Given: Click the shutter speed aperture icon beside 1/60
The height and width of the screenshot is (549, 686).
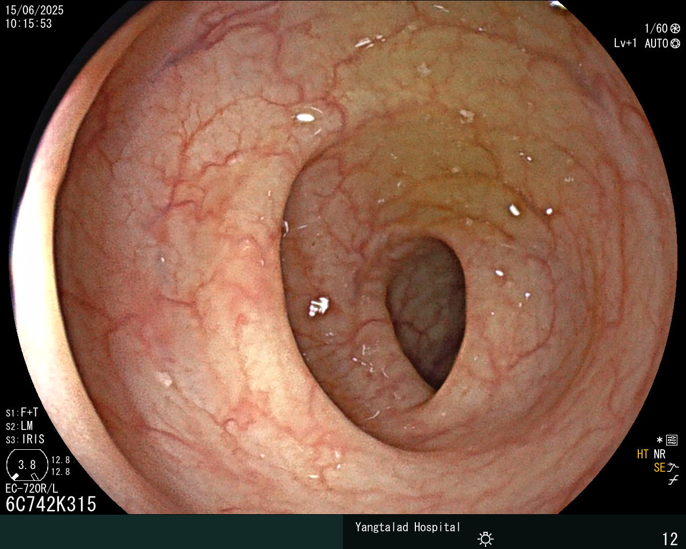Looking at the screenshot, I should (675, 29).
